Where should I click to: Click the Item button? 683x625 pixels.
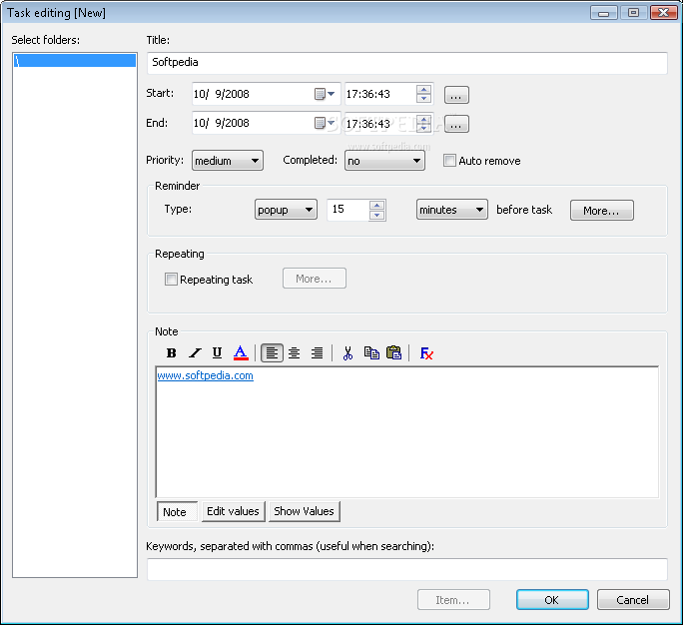click(453, 600)
